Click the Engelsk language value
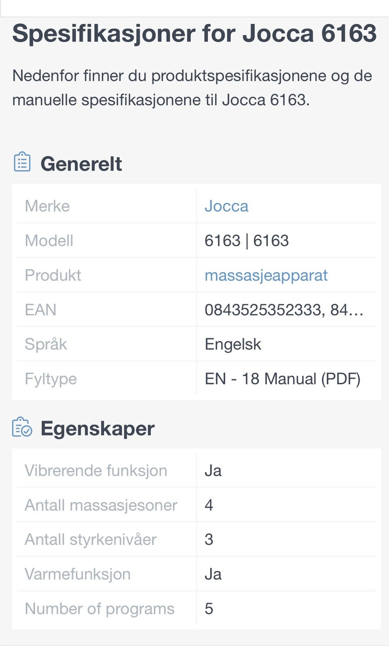Viewport: 389px width, 646px height. tap(233, 344)
